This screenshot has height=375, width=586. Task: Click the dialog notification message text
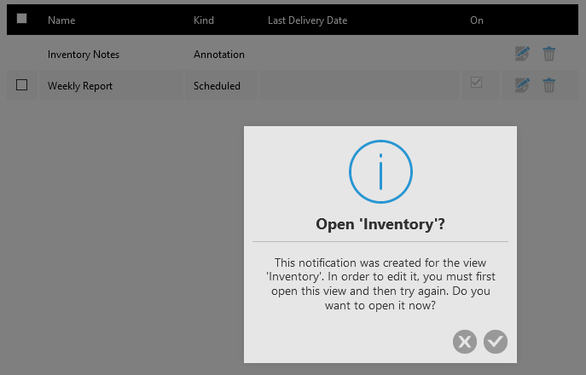click(380, 284)
